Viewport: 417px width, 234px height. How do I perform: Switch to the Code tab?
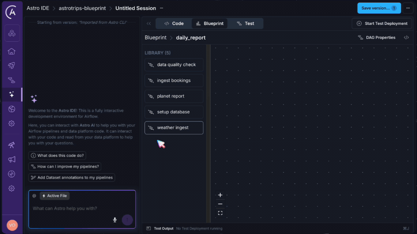pyautogui.click(x=174, y=23)
